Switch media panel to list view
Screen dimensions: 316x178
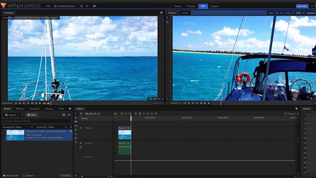pos(64,115)
